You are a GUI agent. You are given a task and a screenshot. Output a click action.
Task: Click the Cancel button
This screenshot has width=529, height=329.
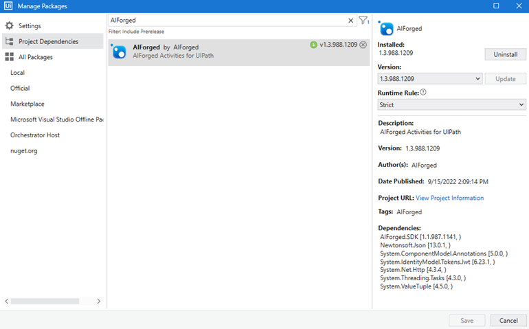pyautogui.click(x=508, y=320)
